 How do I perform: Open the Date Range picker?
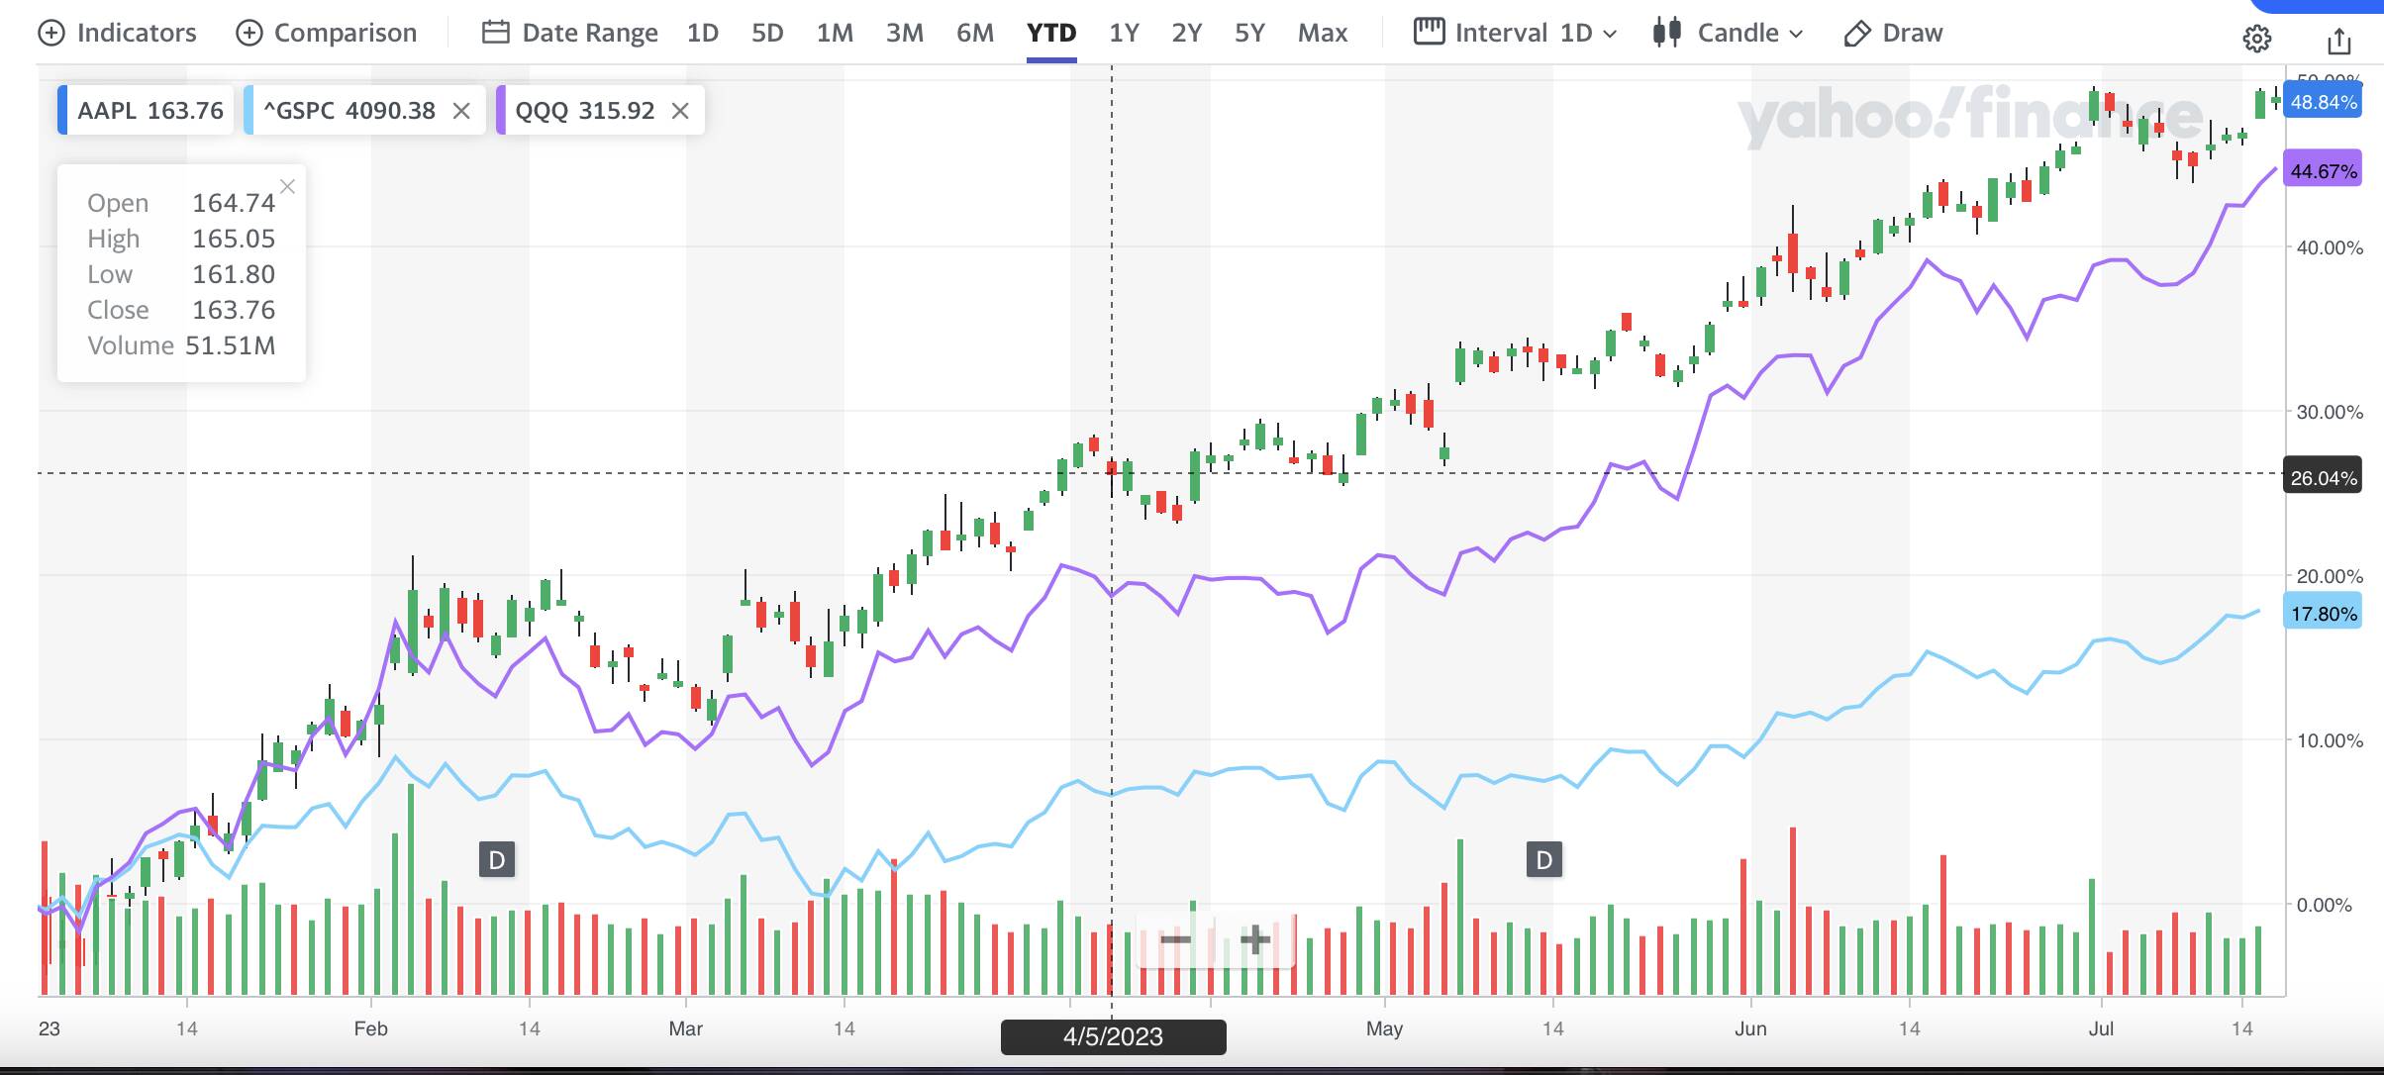(x=569, y=33)
